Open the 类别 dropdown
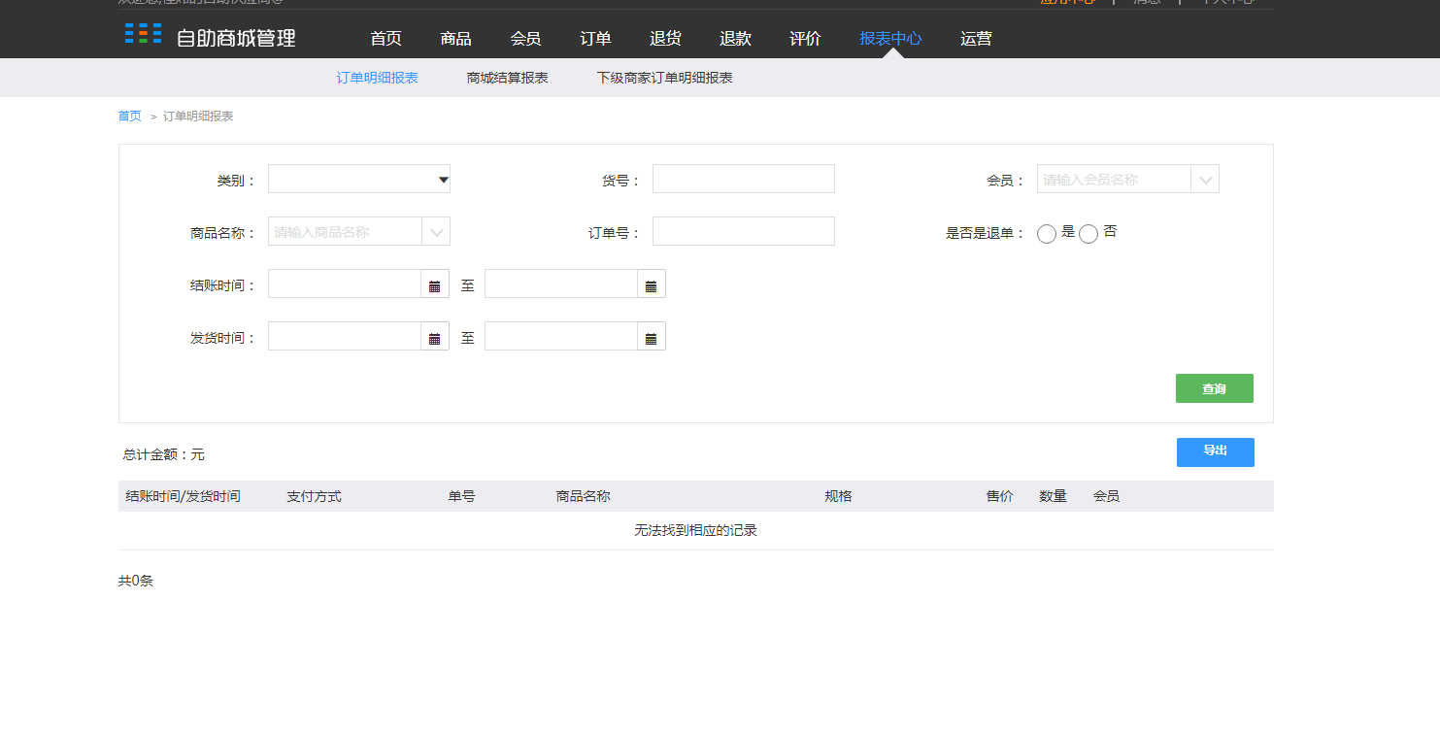Image resolution: width=1440 pixels, height=734 pixels. pos(359,179)
